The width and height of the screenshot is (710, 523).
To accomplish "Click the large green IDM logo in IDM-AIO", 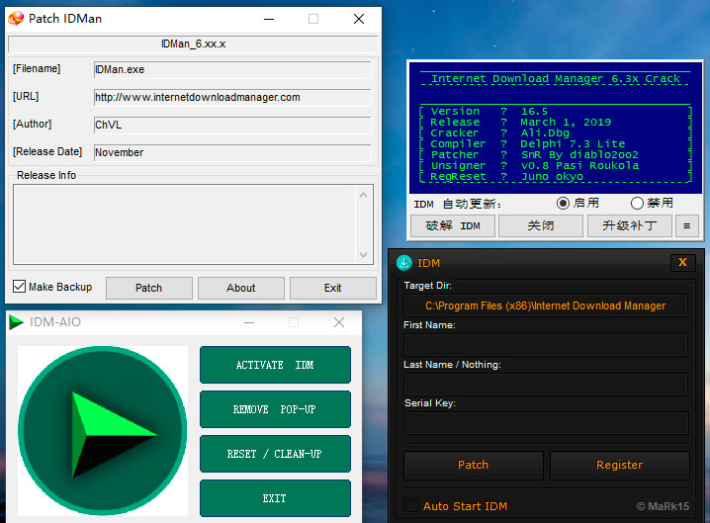I will click(x=102, y=431).
